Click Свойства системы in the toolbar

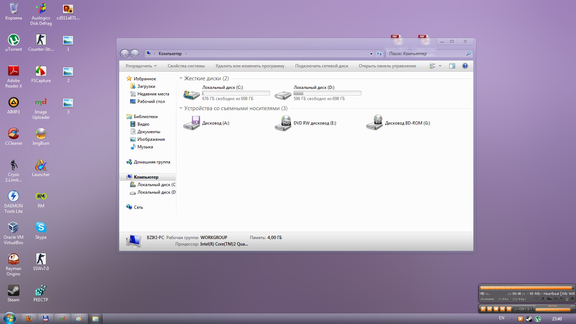(x=186, y=66)
